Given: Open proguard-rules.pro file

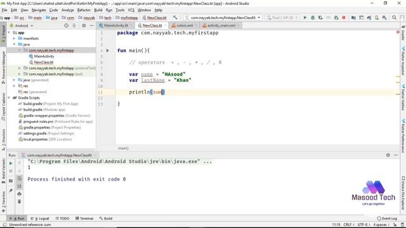Looking at the screenshot, I should pos(55,122).
